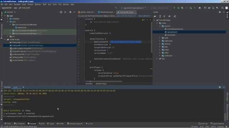The image size is (229, 128).
Task: Open the Event Log button
Action: click(203, 124)
